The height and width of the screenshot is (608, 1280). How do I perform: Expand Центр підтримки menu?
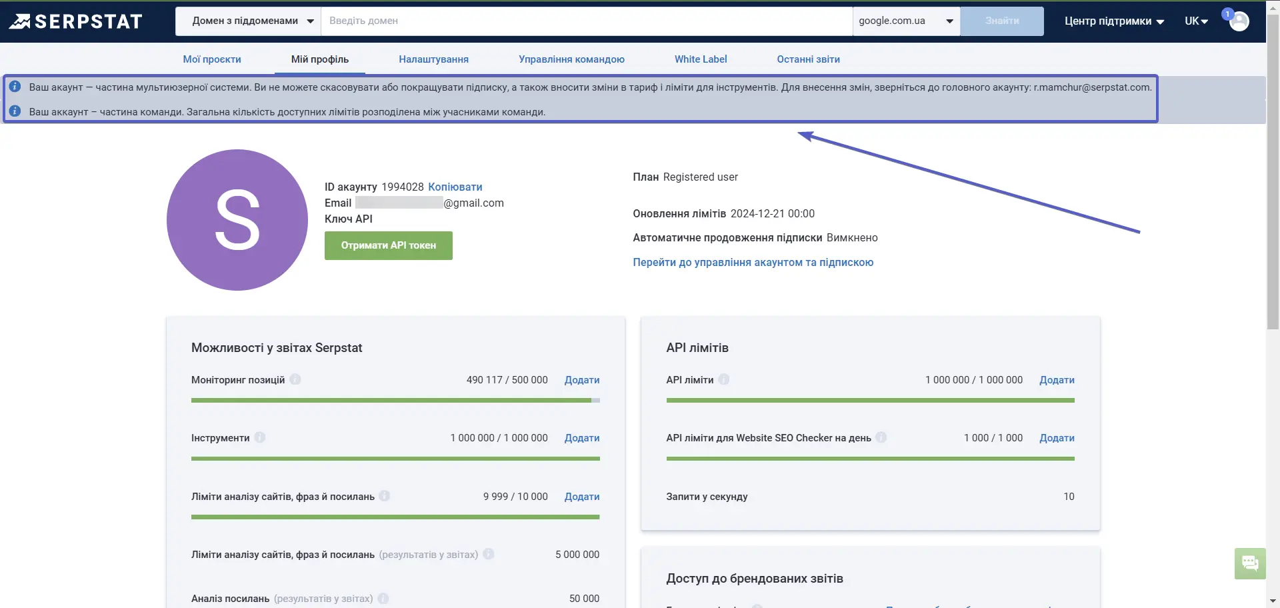(1114, 21)
